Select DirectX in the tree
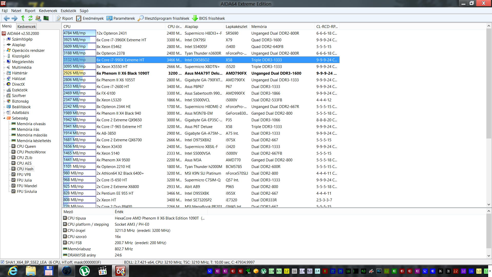Viewport: 492px width, 277px height. [18, 84]
